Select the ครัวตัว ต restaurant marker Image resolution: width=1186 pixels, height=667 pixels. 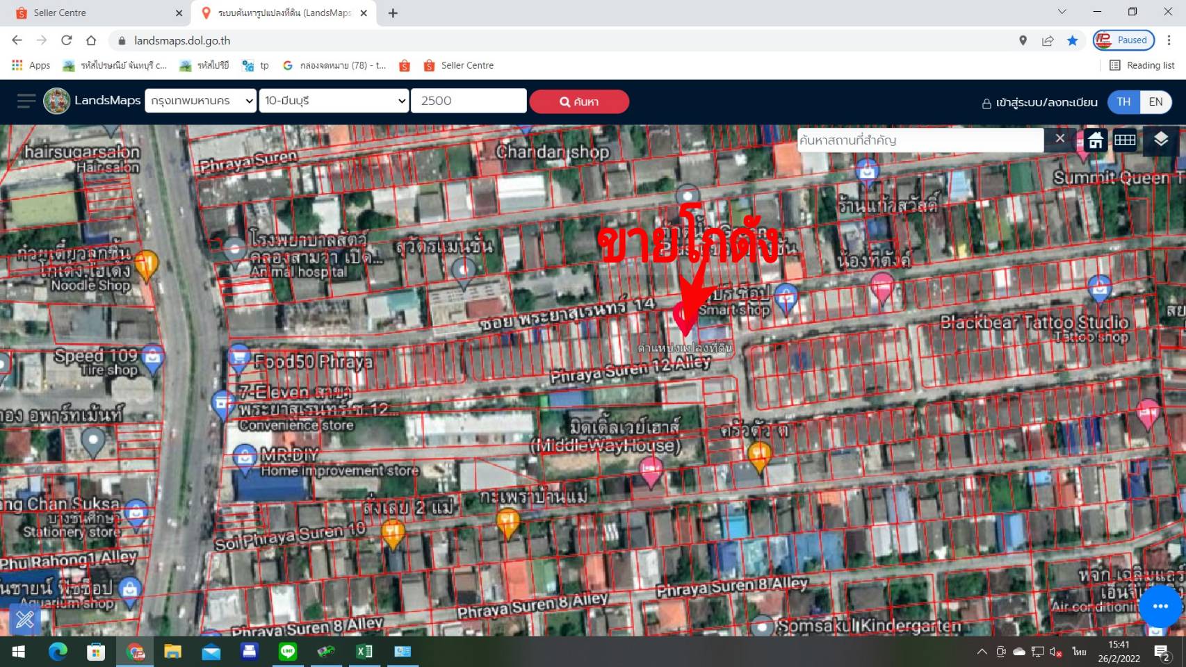(760, 456)
